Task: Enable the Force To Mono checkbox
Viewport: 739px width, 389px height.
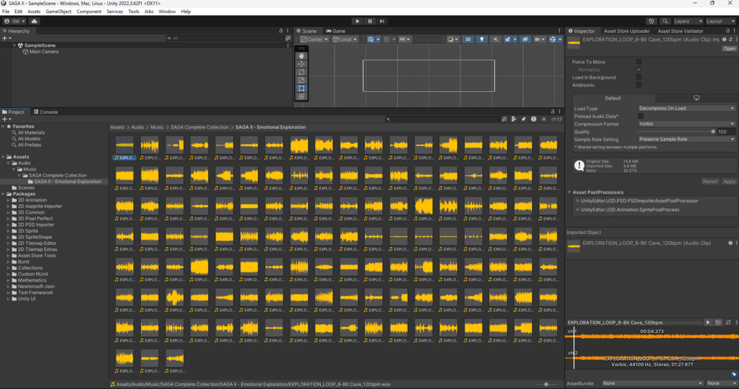Action: tap(639, 62)
